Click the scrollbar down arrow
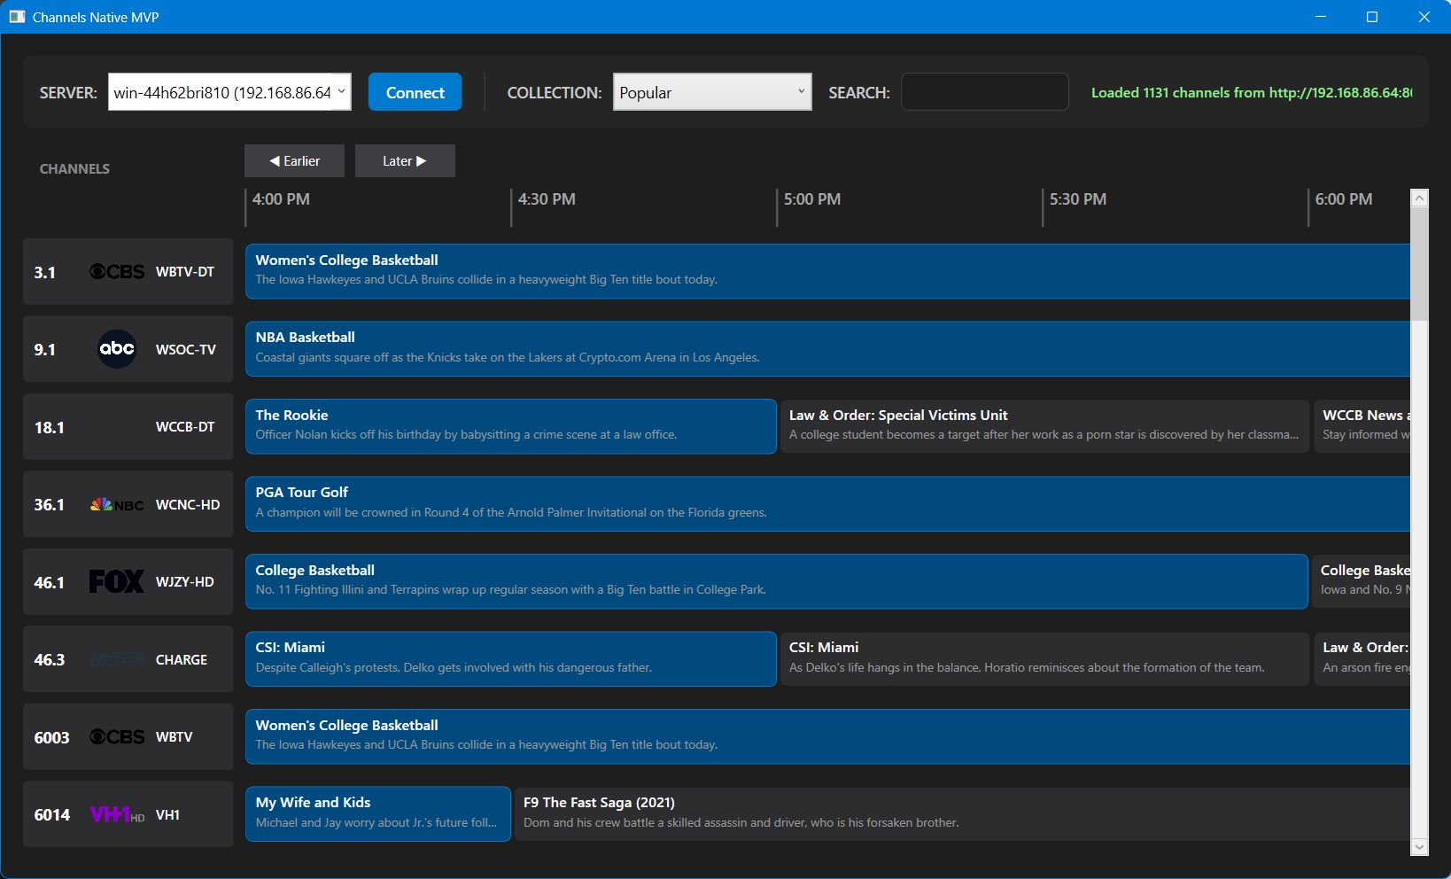Screen dimensions: 1451x879 point(1419,847)
